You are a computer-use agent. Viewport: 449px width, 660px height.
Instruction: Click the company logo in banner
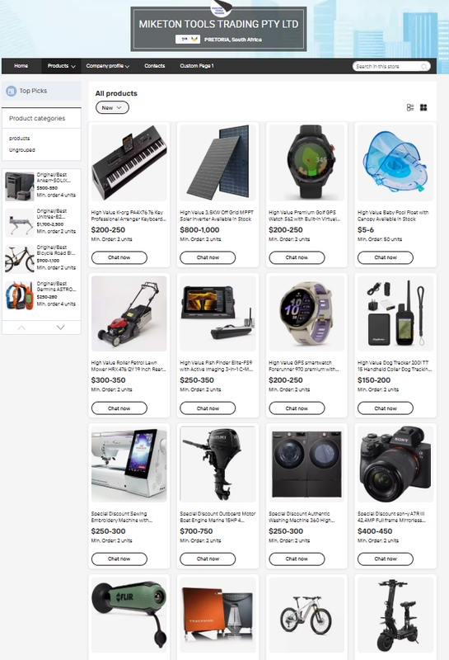coord(221,7)
